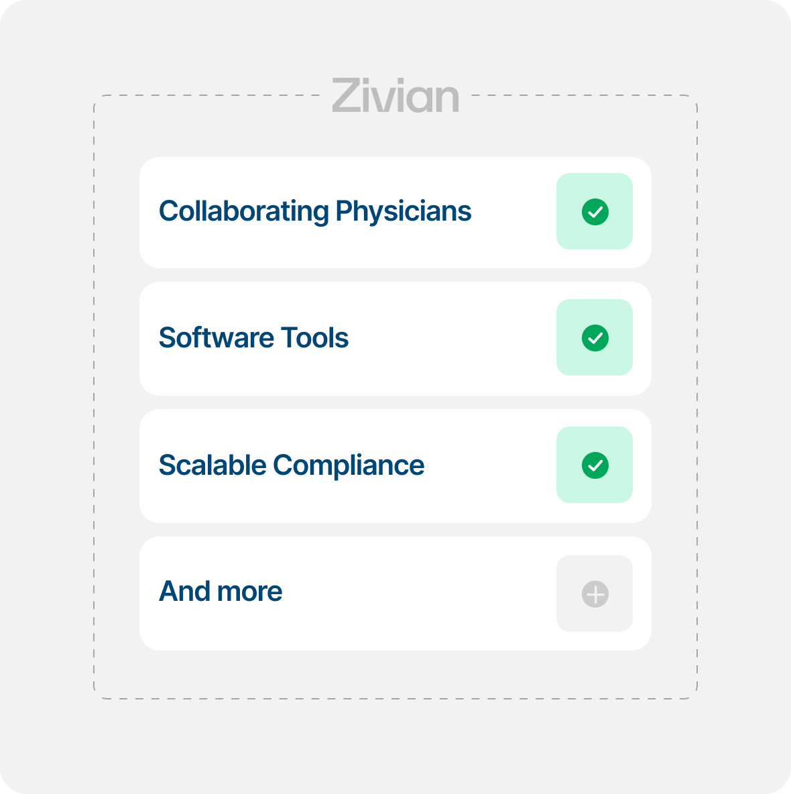Toggle the Collaborating Physicians green checkmark
The image size is (791, 794).
click(x=595, y=212)
